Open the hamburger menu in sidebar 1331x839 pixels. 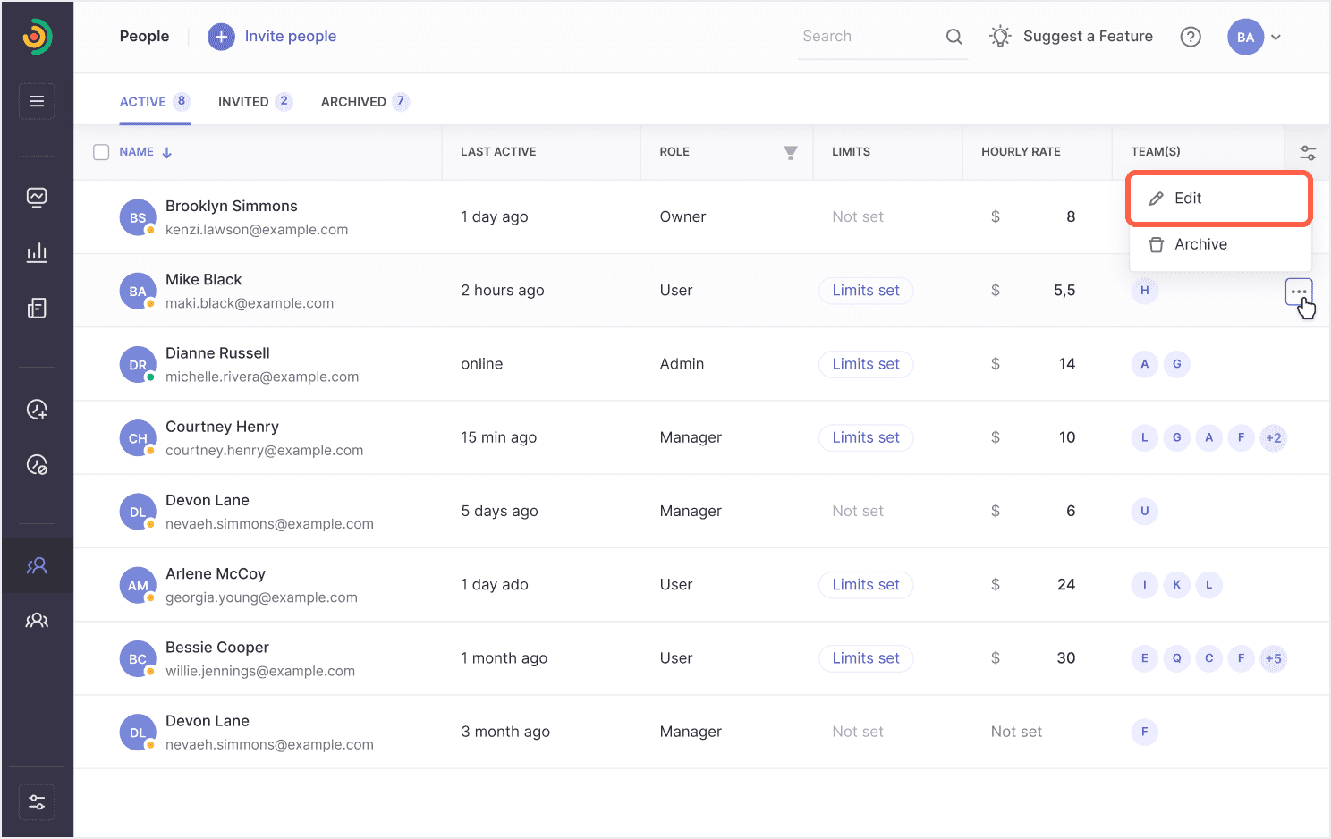37,101
